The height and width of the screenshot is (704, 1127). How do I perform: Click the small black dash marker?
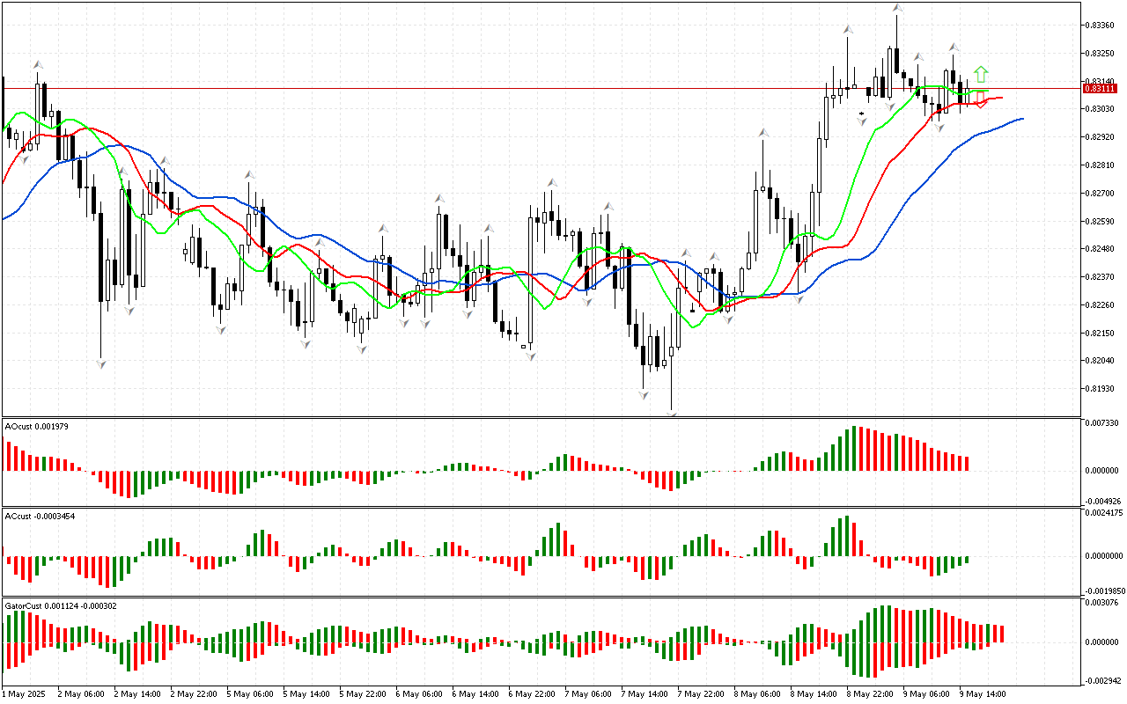(x=861, y=114)
